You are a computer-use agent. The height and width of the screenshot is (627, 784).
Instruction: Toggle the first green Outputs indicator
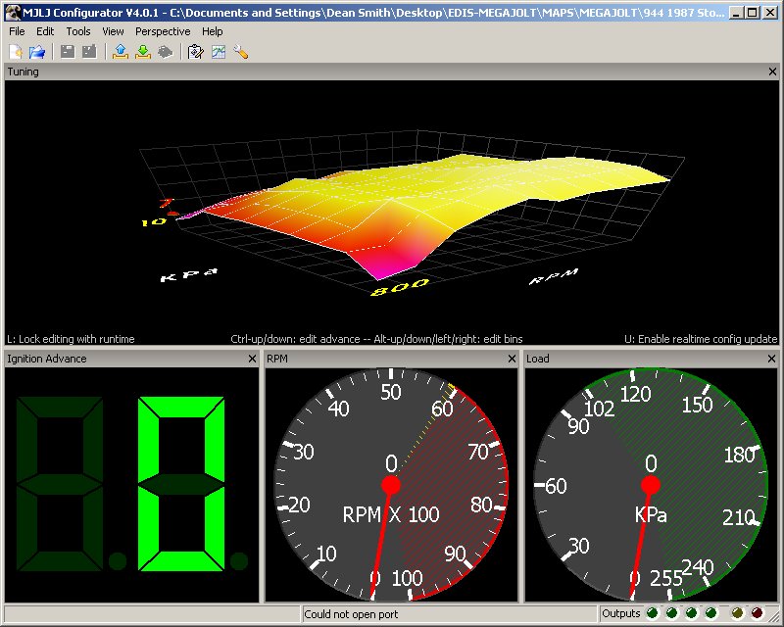click(x=652, y=612)
